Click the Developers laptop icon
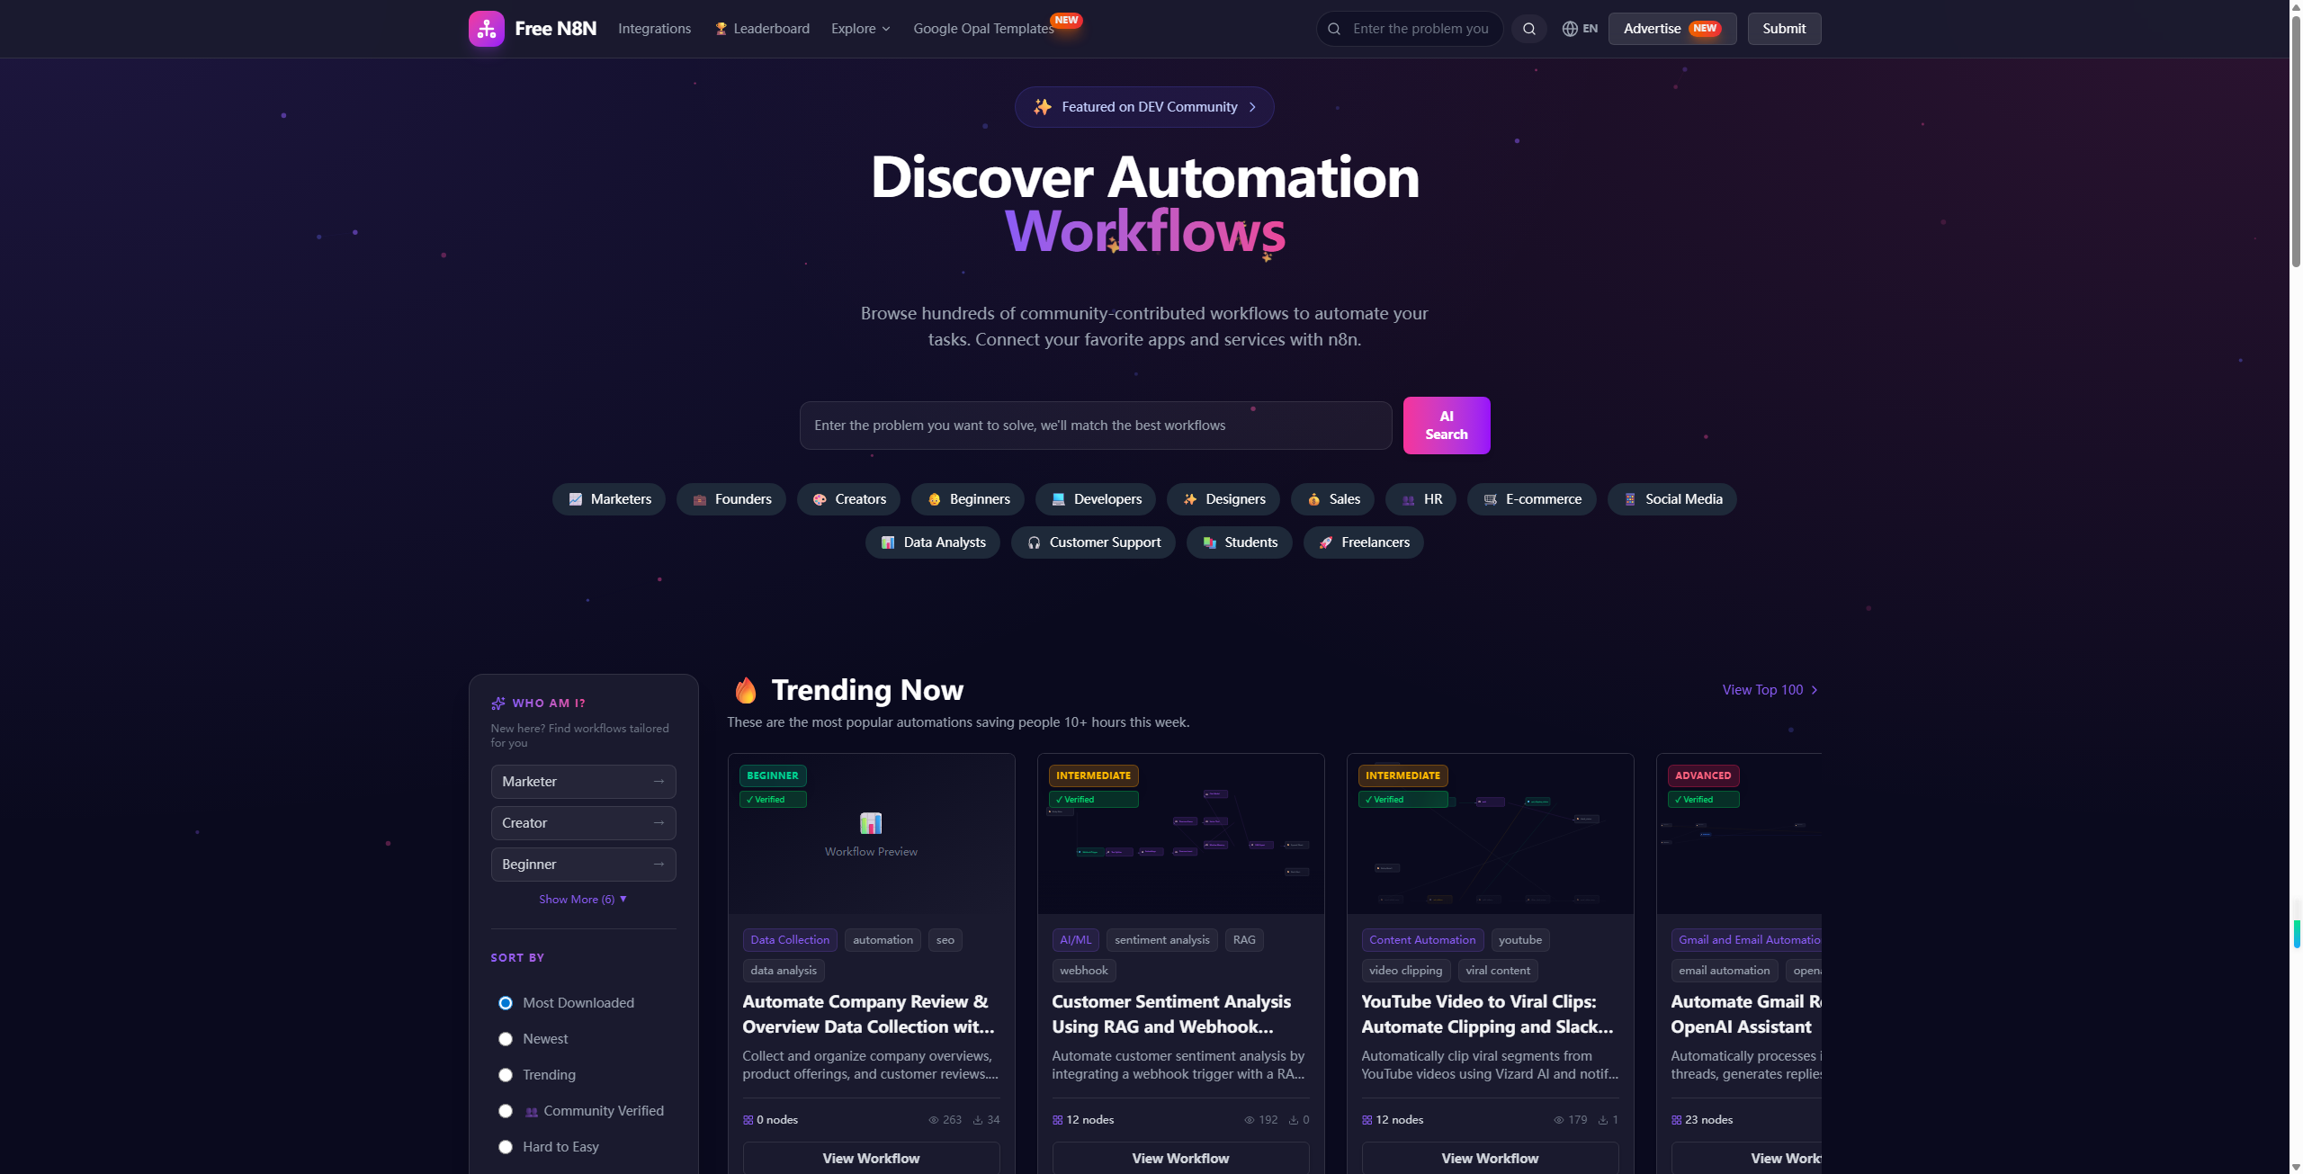Viewport: 2303px width, 1174px height. click(x=1059, y=499)
